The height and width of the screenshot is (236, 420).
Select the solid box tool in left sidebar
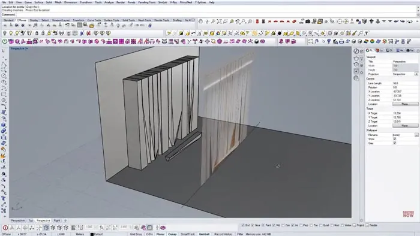(x=3, y=125)
